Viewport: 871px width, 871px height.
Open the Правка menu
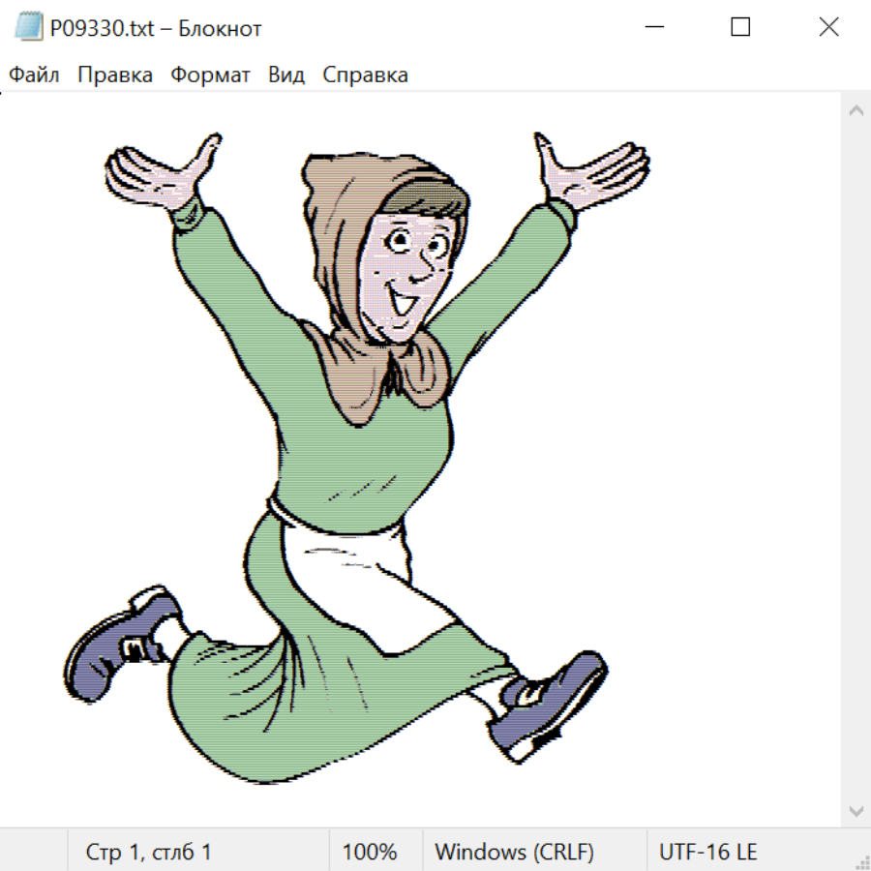[x=115, y=75]
